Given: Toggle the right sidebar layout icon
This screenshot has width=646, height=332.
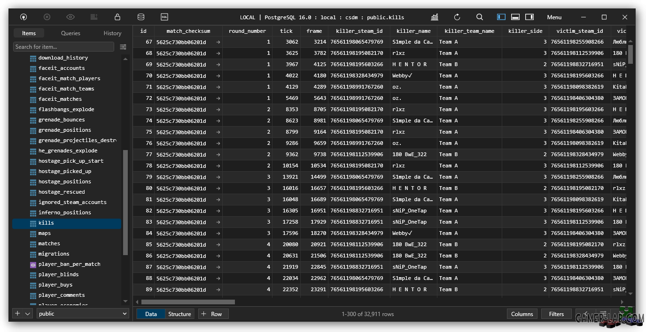Looking at the screenshot, I should [529, 17].
